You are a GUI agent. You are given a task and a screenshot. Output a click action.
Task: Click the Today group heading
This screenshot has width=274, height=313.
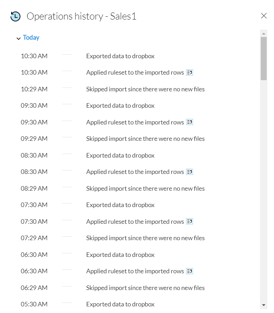click(x=31, y=38)
